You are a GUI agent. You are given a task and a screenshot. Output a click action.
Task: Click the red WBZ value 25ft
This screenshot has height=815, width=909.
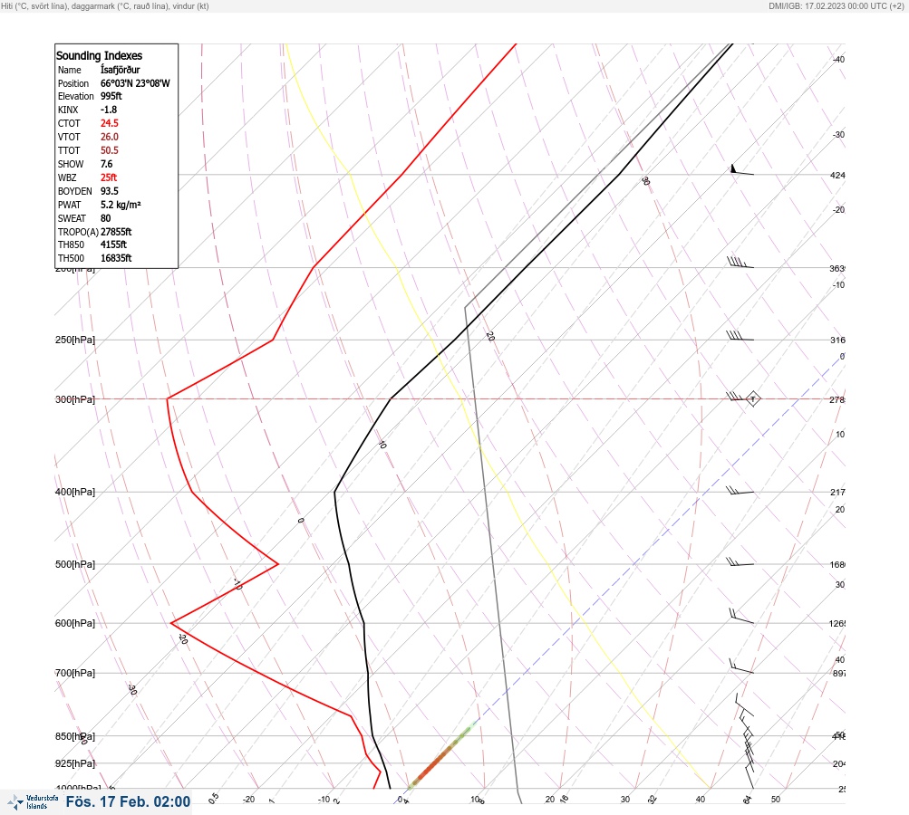pos(109,177)
